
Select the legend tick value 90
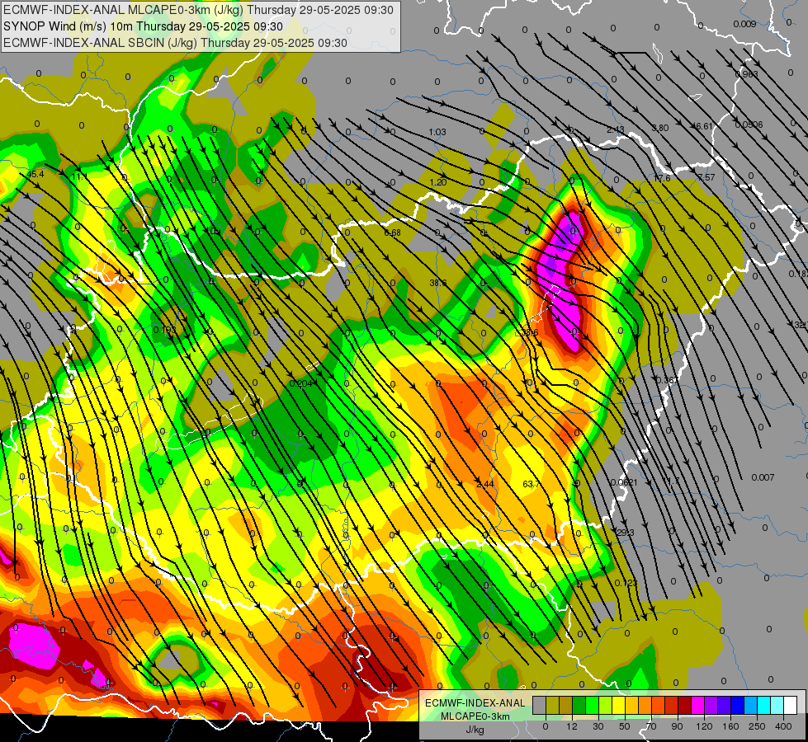point(677,726)
